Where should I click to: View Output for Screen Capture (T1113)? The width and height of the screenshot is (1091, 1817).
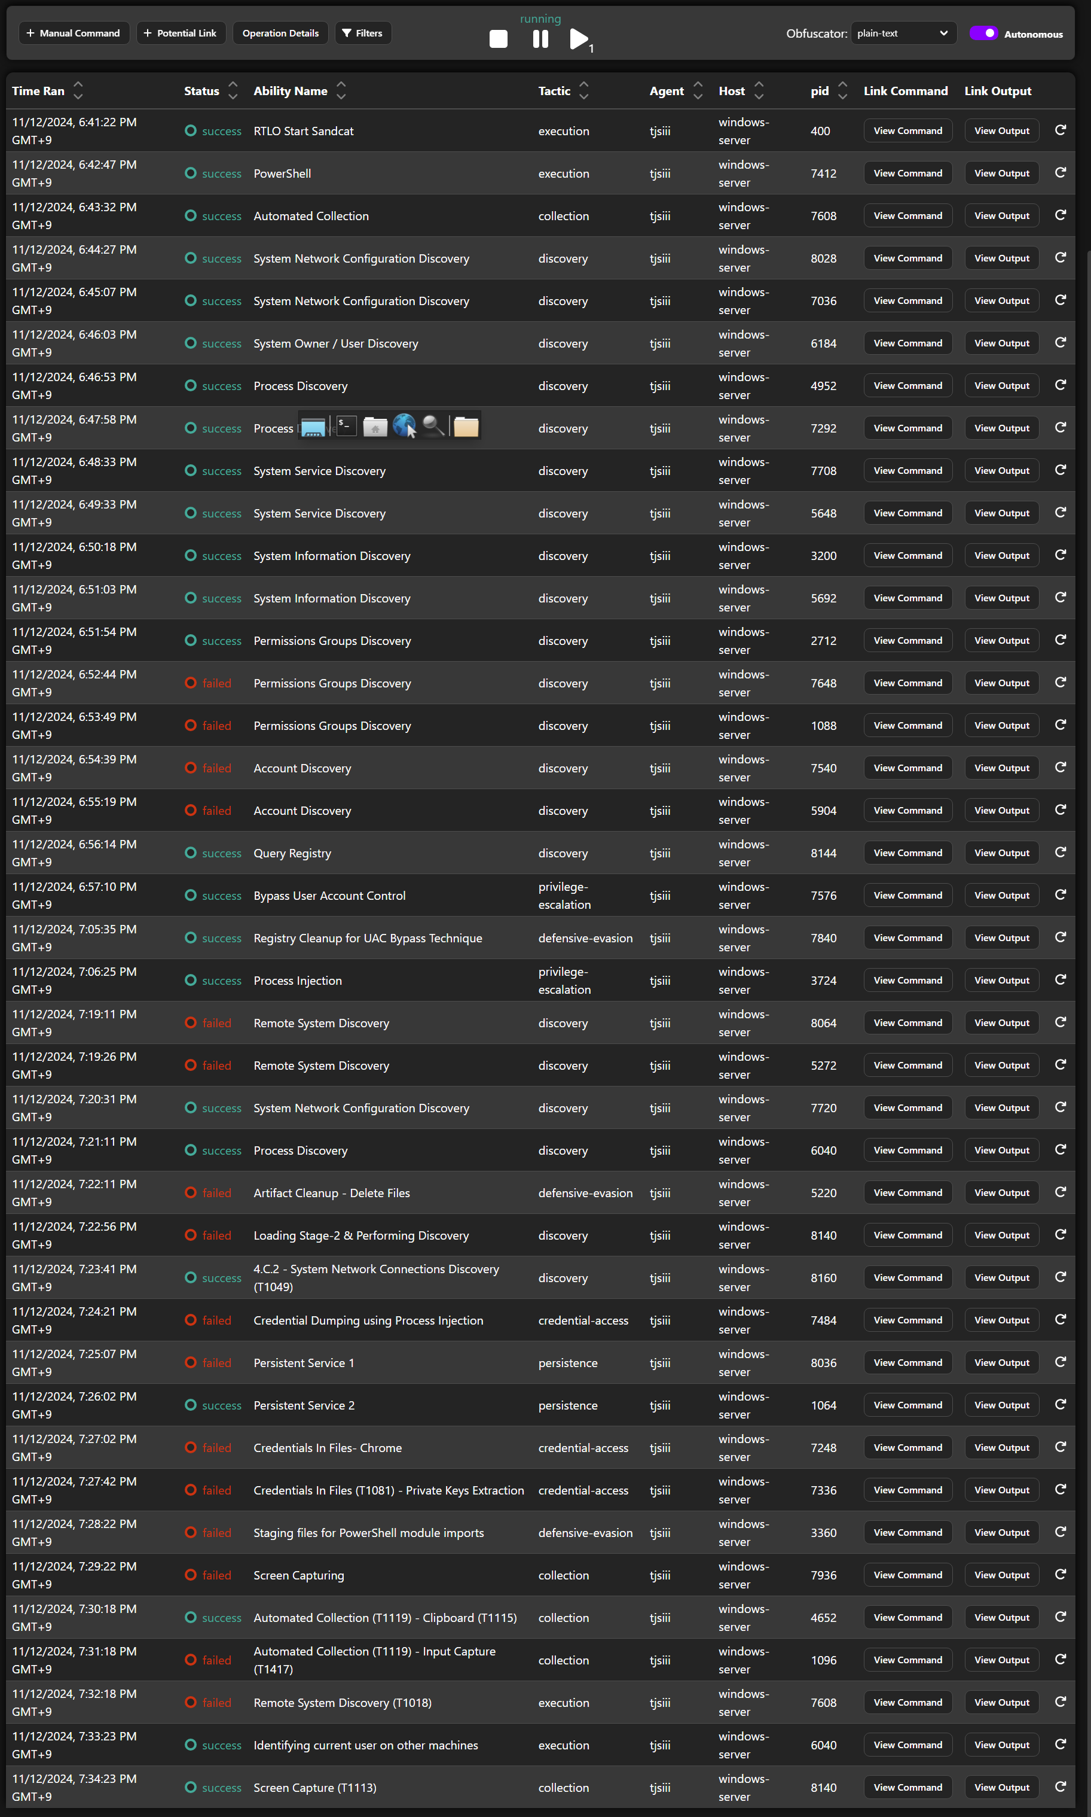click(1001, 1788)
